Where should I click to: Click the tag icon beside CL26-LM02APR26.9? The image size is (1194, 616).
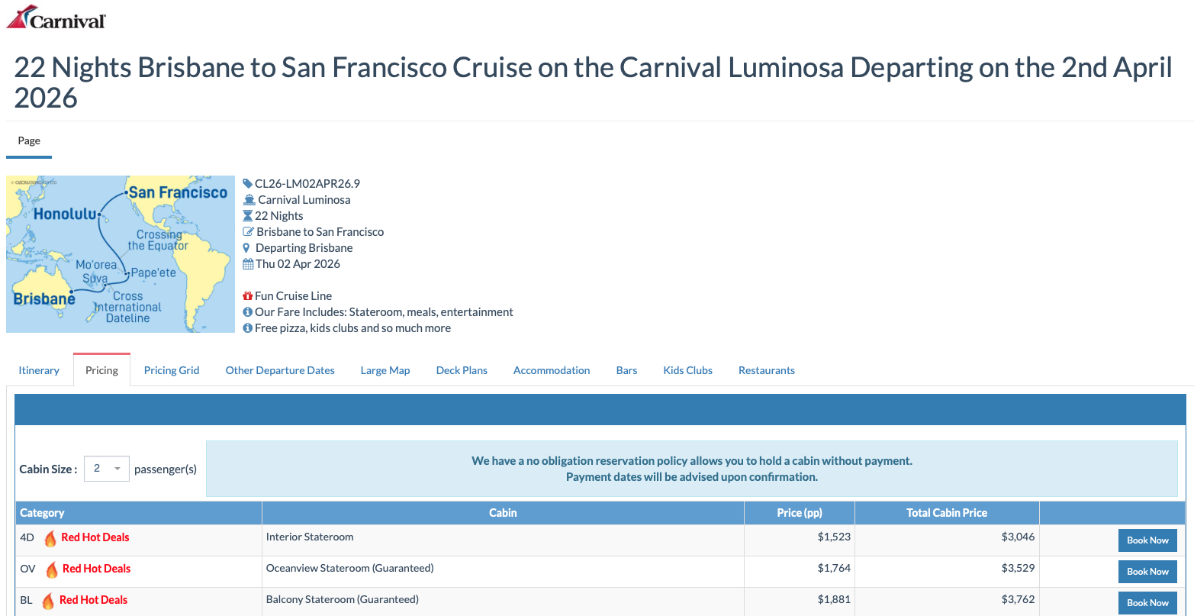coord(247,184)
